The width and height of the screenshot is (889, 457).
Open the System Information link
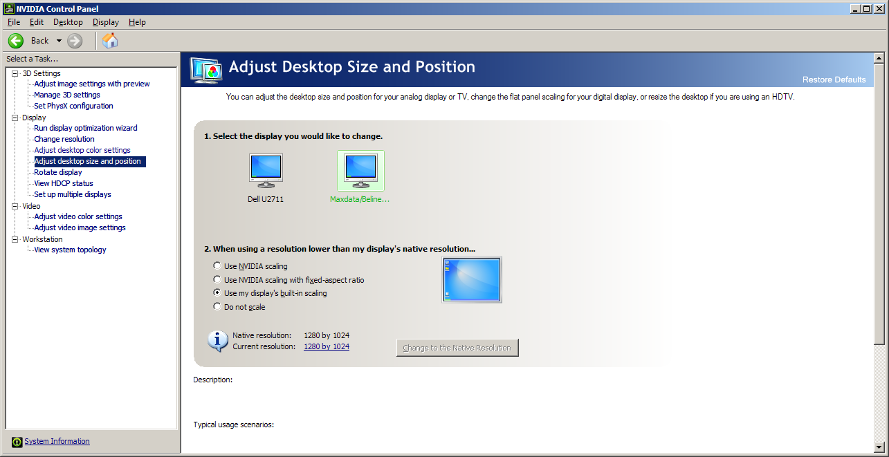[x=57, y=441]
